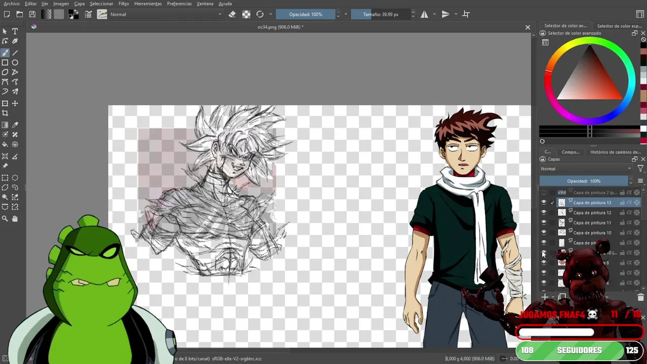Select the Ellipse tool
Screen dimensions: 647x364
[x=15, y=63]
